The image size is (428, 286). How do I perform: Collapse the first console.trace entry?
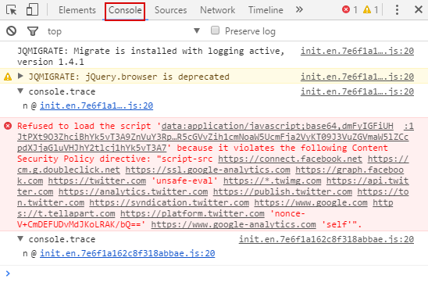20,91
